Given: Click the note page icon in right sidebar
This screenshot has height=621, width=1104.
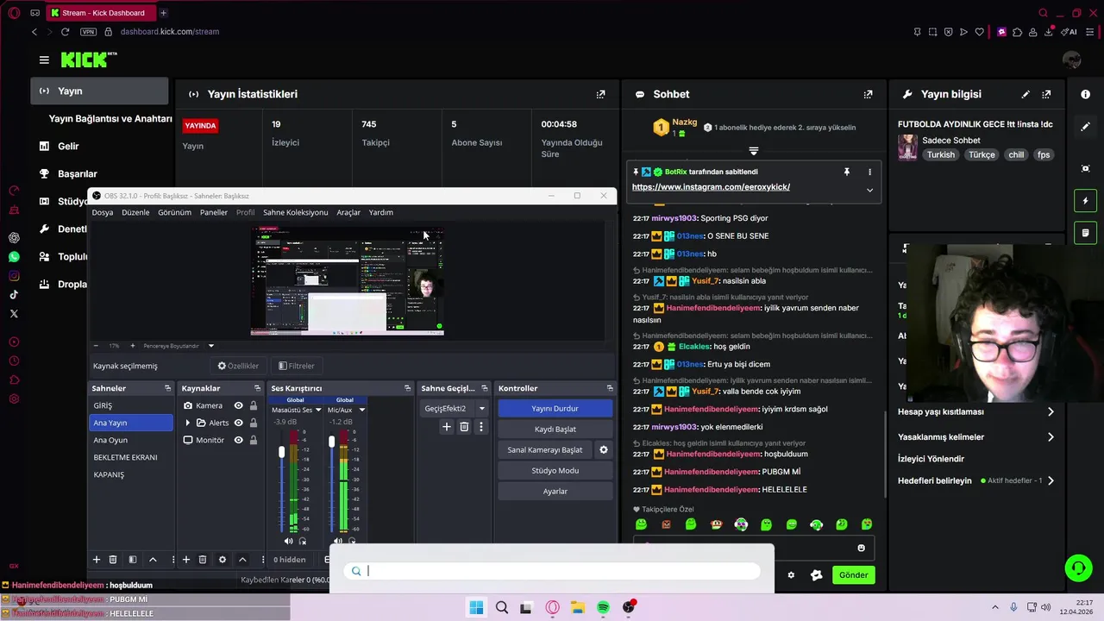Looking at the screenshot, I should tap(1086, 233).
